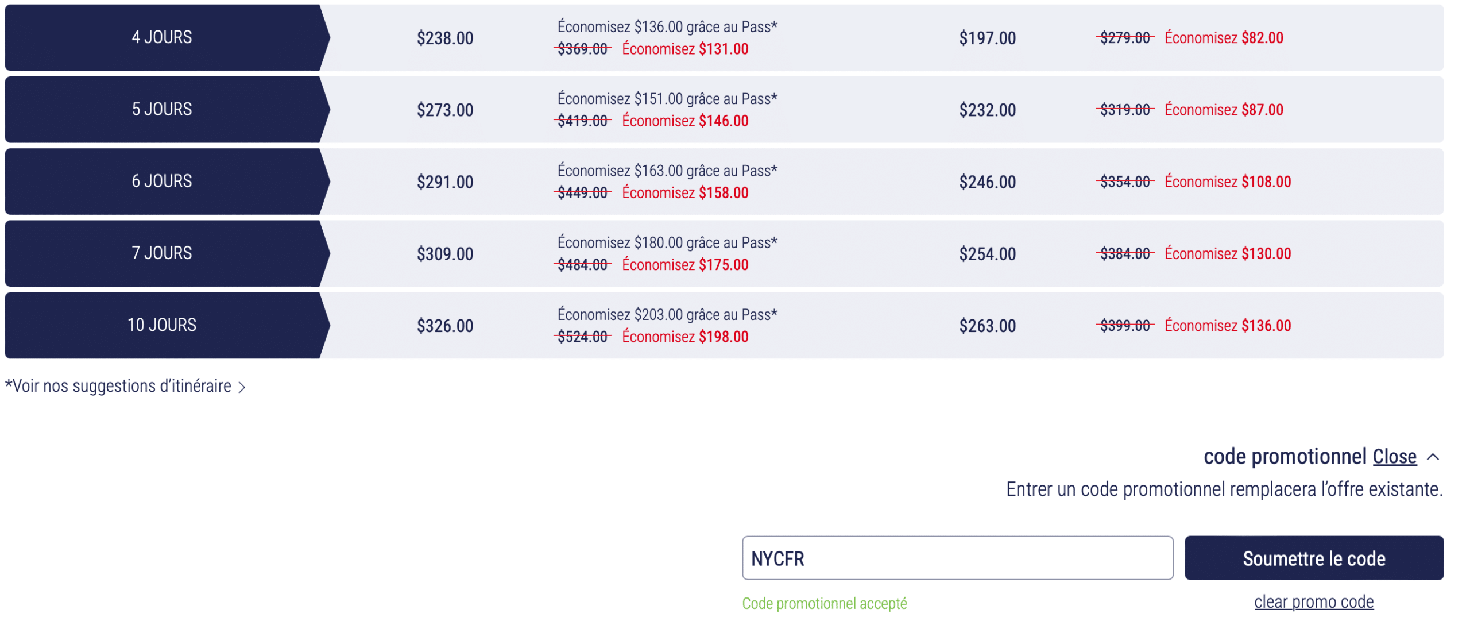Image resolution: width=1470 pixels, height=621 pixels.
Task: Open the itinerary suggestions link
Action: pos(118,386)
